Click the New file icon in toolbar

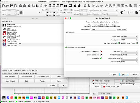point(4,6)
